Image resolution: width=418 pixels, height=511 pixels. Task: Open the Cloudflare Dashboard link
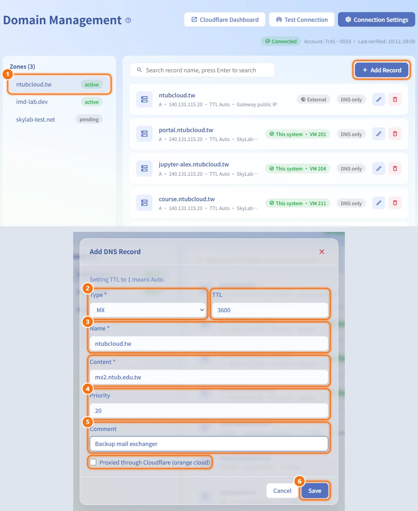[x=225, y=19]
